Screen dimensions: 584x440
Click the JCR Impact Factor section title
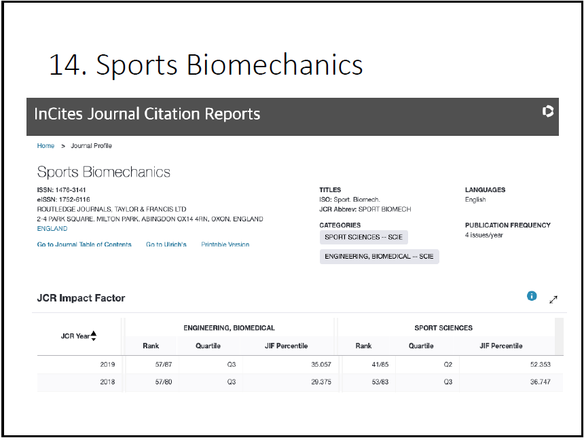click(x=81, y=298)
